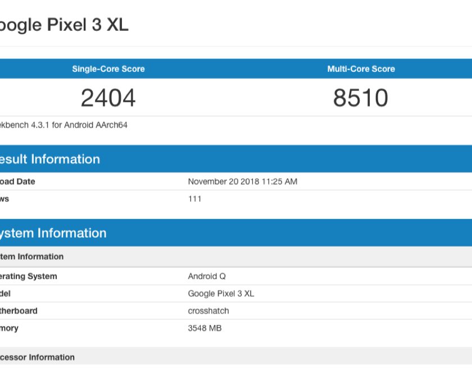
Task: Click the Android Q operating system value
Action: coord(207,276)
